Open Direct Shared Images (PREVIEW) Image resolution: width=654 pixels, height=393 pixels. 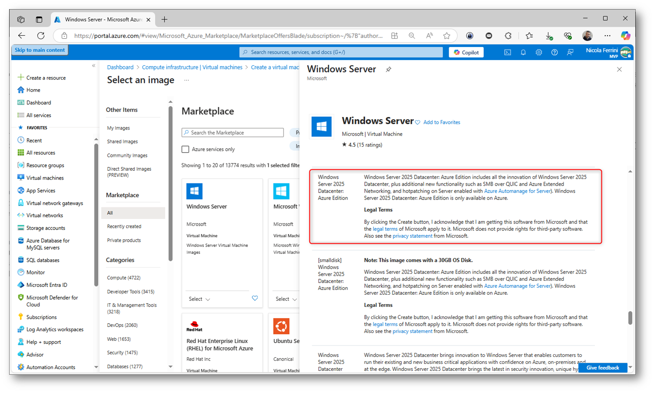[129, 172]
